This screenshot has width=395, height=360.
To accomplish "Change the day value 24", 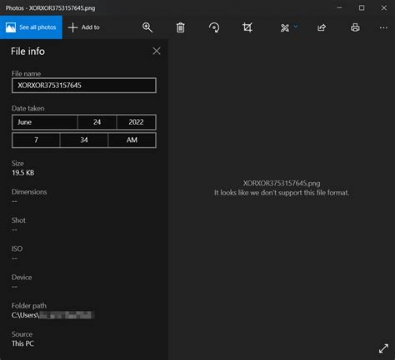I will pos(97,122).
